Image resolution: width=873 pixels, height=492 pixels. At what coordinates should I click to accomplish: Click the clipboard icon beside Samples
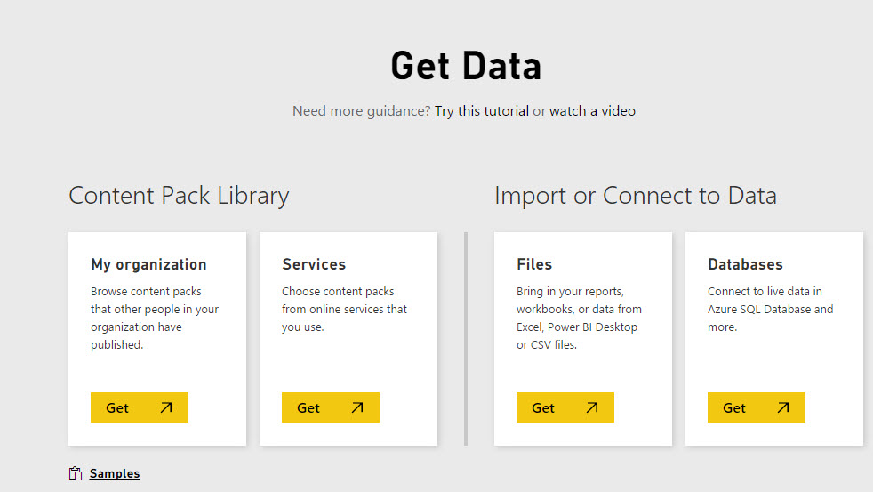tap(76, 473)
